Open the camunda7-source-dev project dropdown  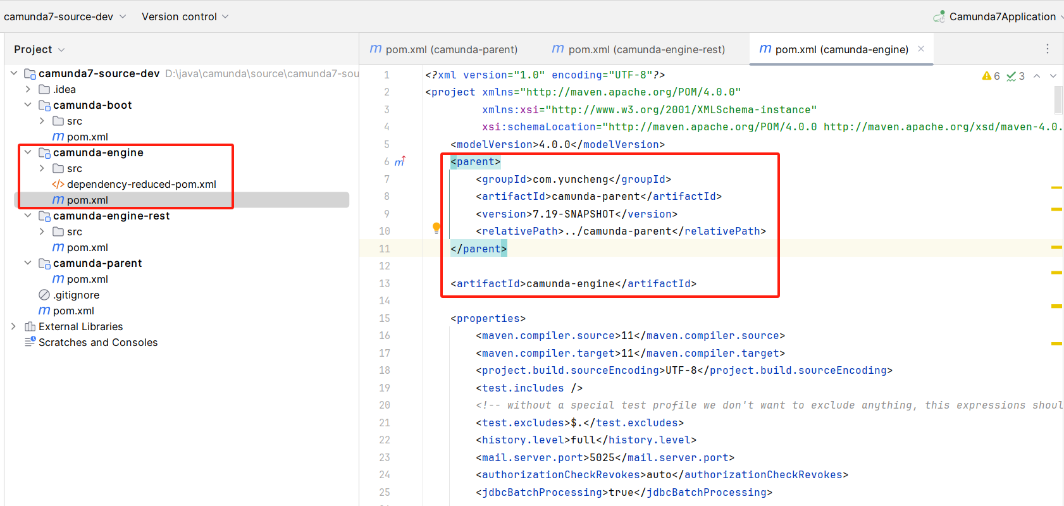point(65,16)
